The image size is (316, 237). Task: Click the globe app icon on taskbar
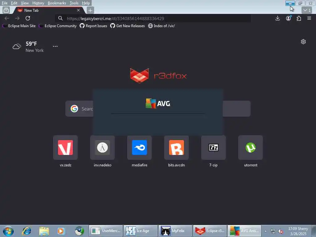[x=79, y=231]
